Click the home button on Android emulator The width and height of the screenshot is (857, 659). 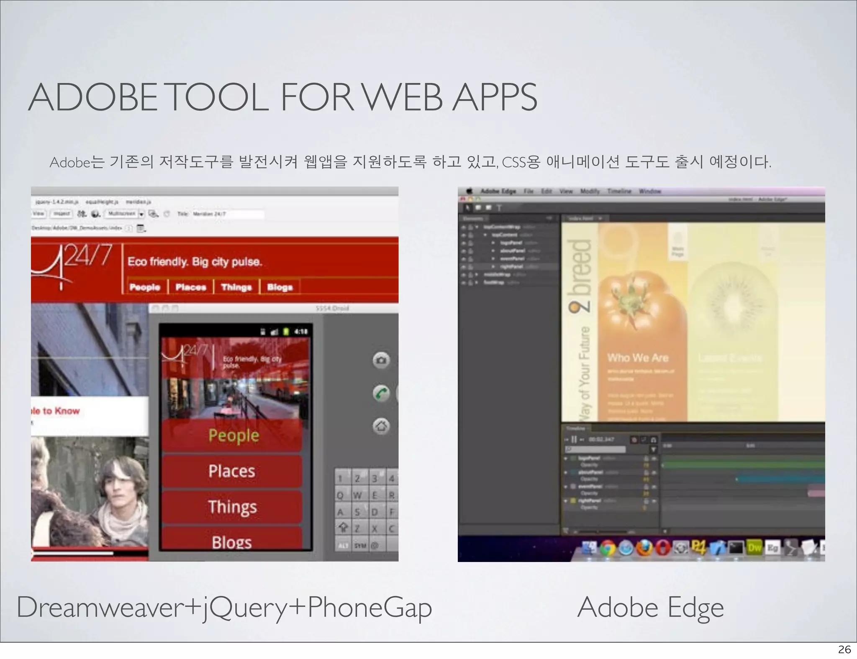381,426
